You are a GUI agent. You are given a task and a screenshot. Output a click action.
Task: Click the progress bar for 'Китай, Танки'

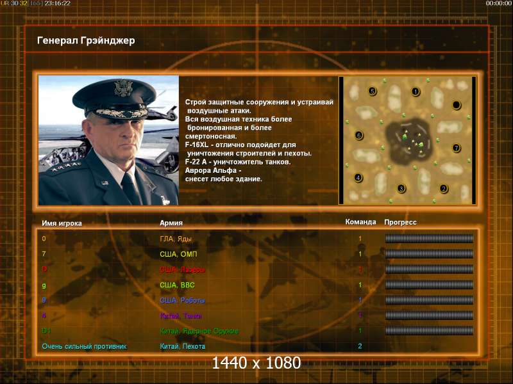[429, 316]
